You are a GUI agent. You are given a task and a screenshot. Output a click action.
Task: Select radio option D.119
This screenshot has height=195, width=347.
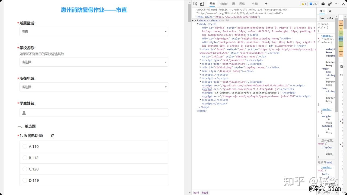pyautogui.click(x=94, y=180)
